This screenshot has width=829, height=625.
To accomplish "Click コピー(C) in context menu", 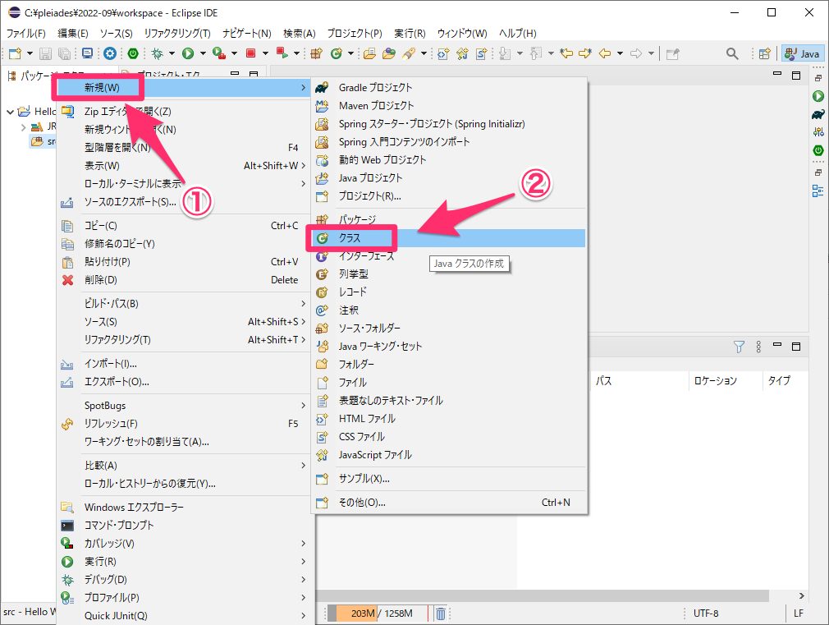I will pos(184,226).
